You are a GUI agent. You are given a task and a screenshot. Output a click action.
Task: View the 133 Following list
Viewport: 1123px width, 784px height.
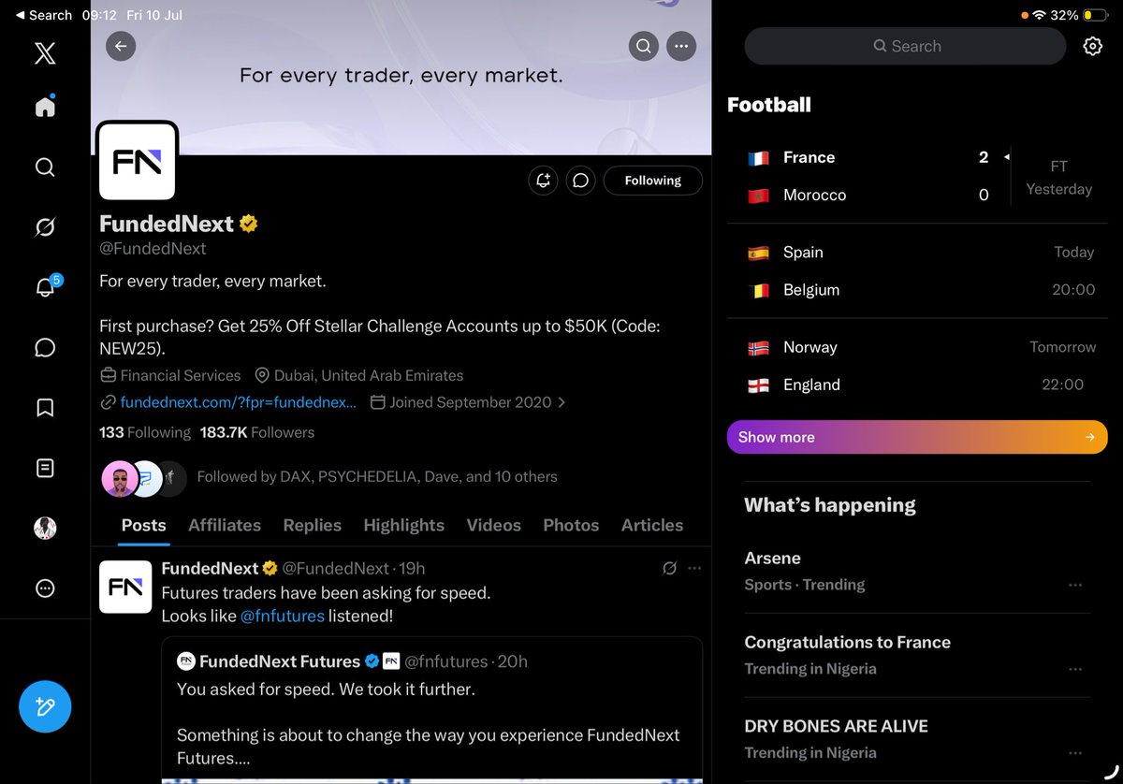point(145,432)
